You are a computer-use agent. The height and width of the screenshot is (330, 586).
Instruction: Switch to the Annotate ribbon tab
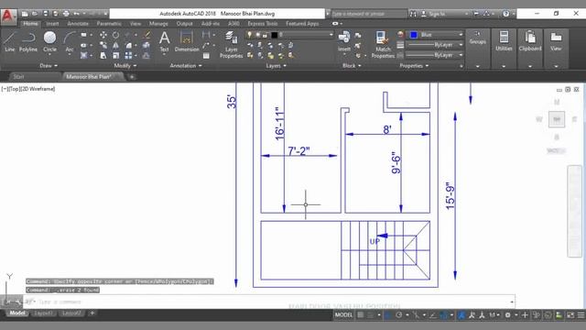tap(78, 24)
